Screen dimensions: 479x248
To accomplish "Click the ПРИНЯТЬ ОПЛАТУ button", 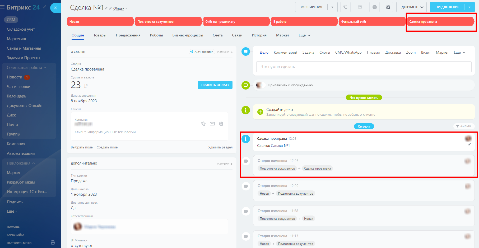I will [215, 85].
